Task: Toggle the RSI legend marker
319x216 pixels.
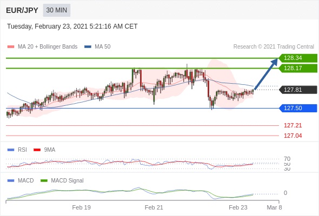Action: (x=11, y=150)
